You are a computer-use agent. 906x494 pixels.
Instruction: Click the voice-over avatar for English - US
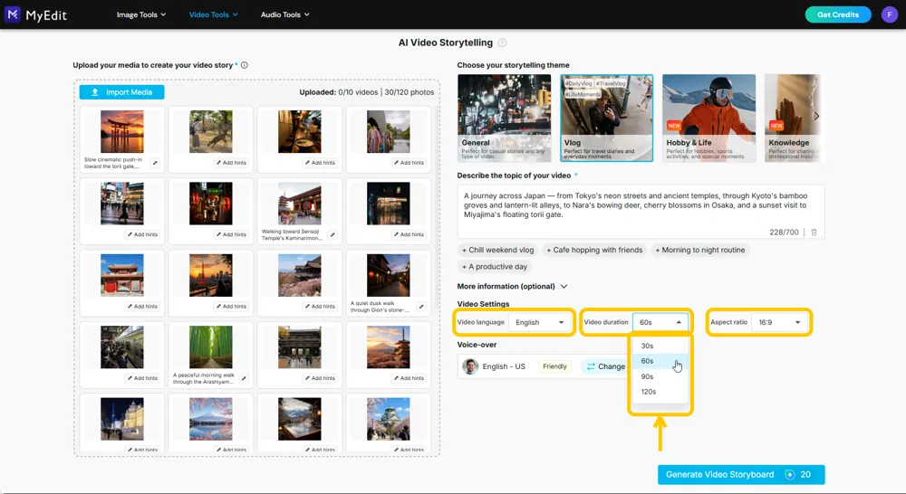click(x=470, y=366)
